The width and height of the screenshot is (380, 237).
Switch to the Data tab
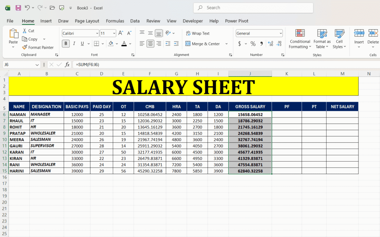coord(135,21)
